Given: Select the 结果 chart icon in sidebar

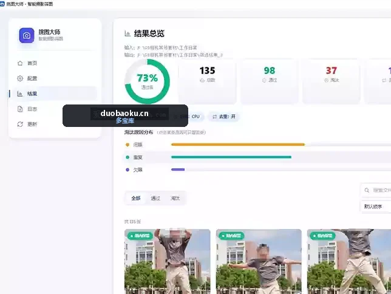Looking at the screenshot, I should click(x=20, y=94).
